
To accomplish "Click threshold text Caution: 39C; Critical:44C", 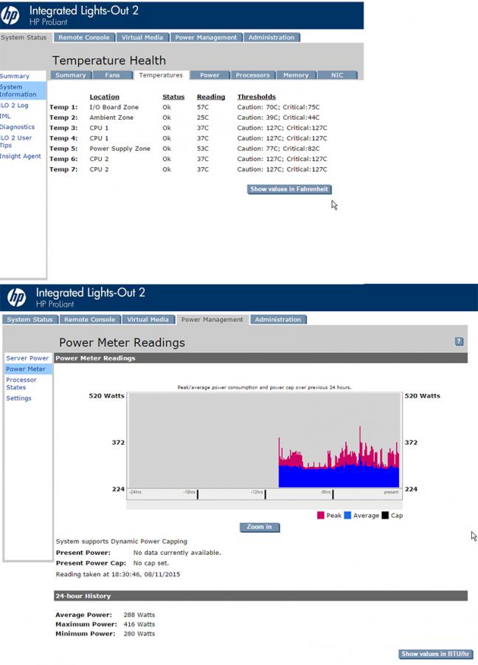I will point(278,117).
